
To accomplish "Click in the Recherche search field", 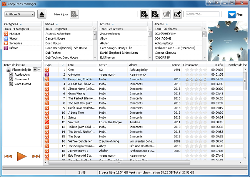I will (x=202, y=14).
